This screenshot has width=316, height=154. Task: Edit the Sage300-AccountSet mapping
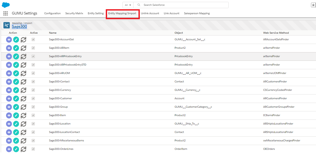(x=16, y=39)
